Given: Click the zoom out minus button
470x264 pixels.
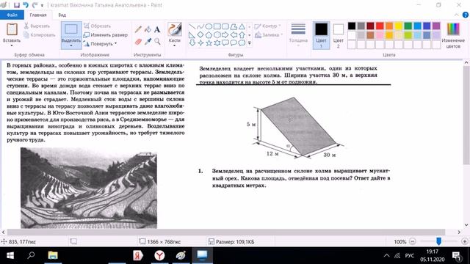Looking at the screenshot, I should [413, 241].
